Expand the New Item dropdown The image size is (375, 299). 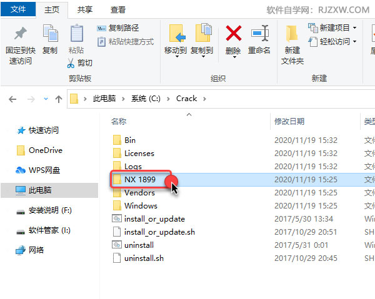point(354,28)
